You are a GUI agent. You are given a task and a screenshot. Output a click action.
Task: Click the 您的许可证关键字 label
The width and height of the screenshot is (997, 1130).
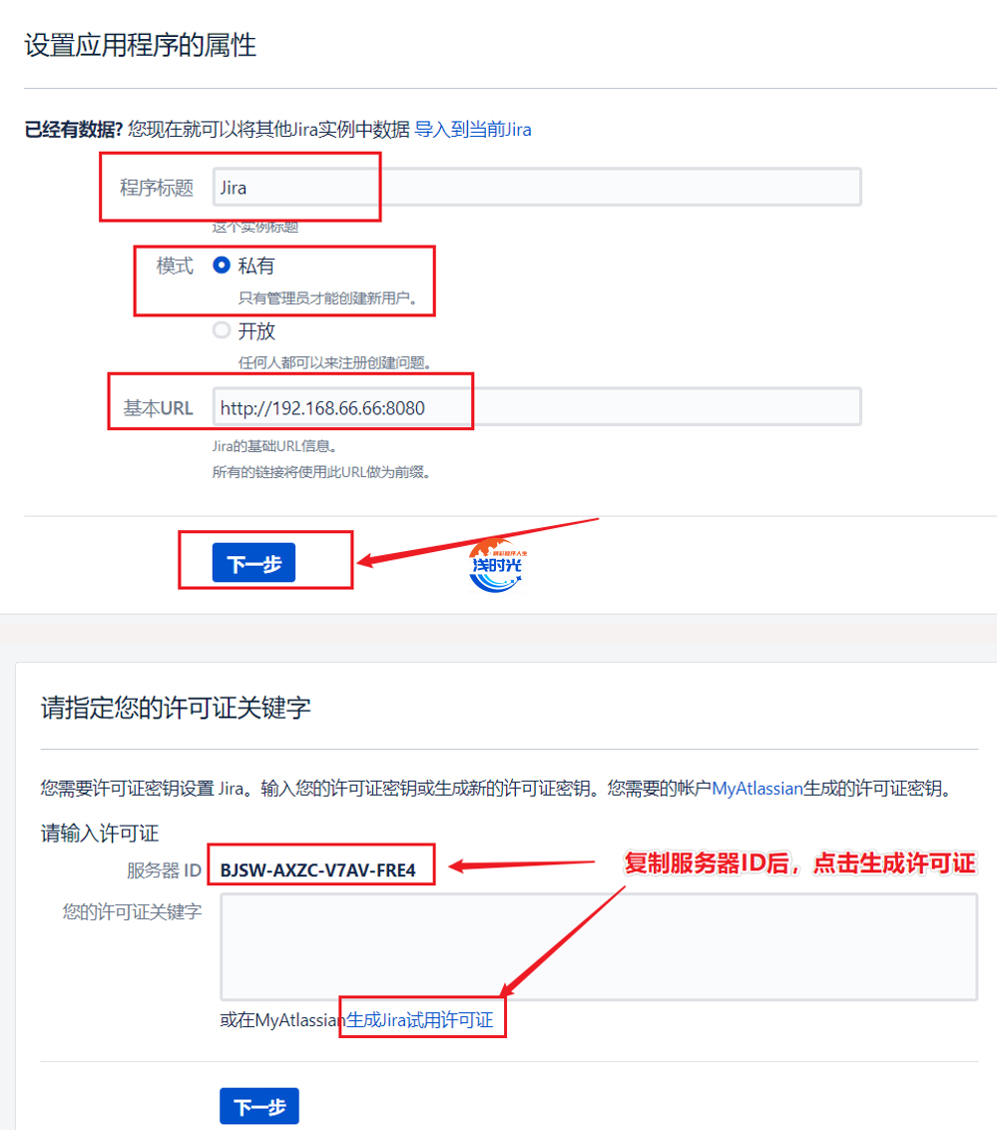coord(132,911)
